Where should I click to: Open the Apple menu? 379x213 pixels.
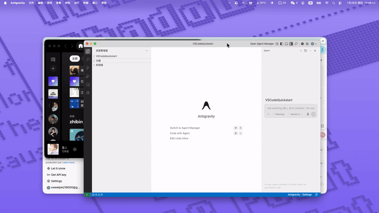coord(5,3)
